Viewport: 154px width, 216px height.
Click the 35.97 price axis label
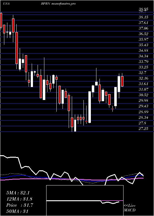pos(144,39)
